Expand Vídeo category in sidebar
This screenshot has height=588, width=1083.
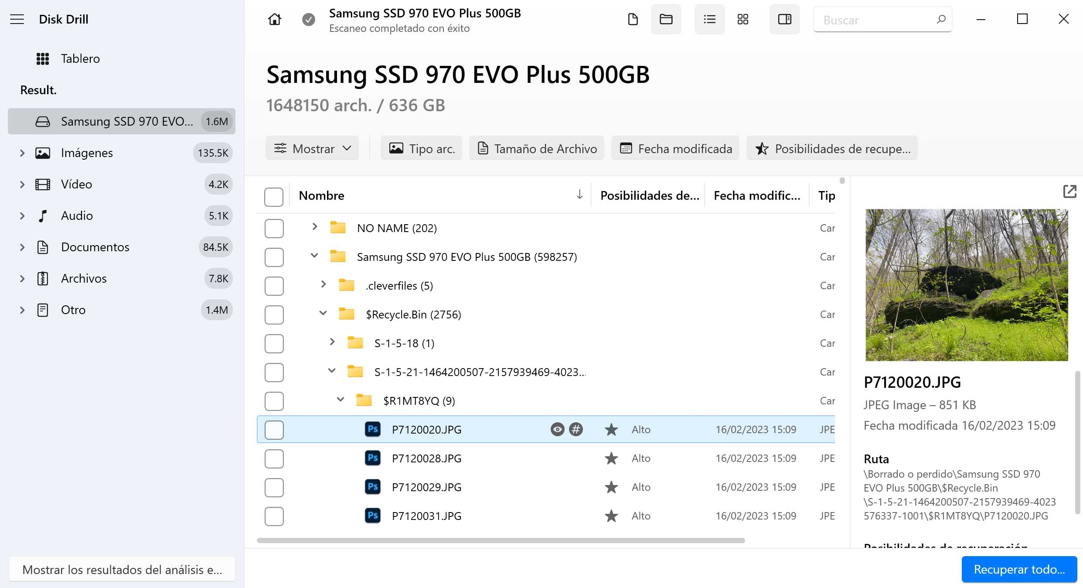pyautogui.click(x=22, y=185)
